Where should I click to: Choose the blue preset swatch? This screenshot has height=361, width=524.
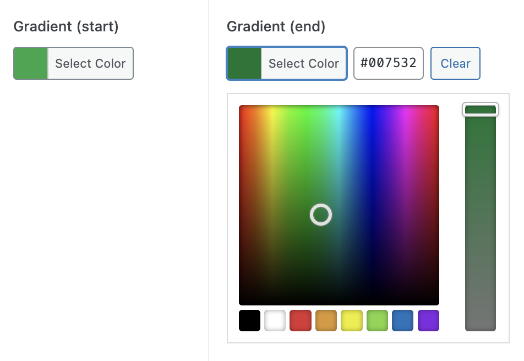point(402,320)
